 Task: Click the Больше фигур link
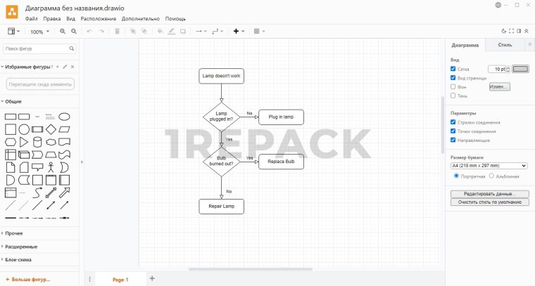point(28,279)
